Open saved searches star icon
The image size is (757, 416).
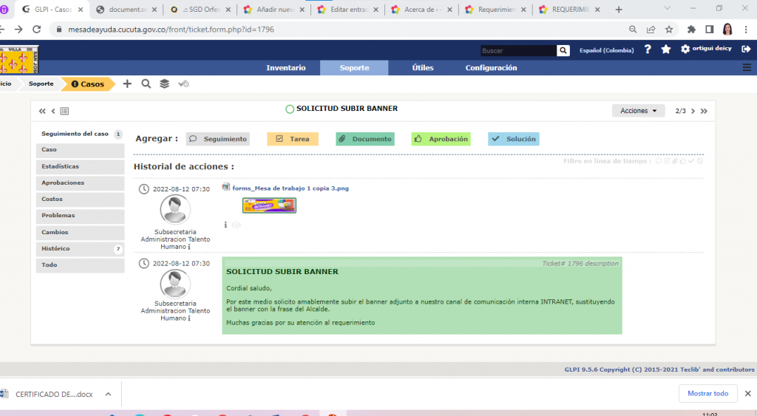[666, 50]
